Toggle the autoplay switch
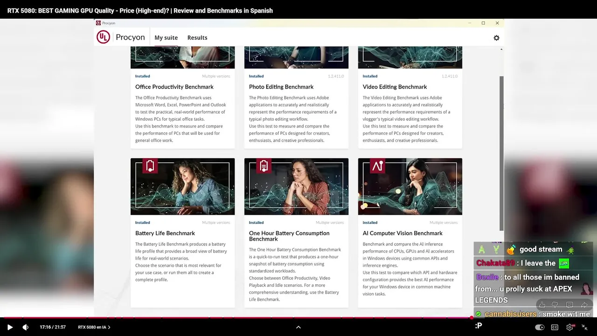Screen dimensions: 597x336 click(x=540, y=327)
